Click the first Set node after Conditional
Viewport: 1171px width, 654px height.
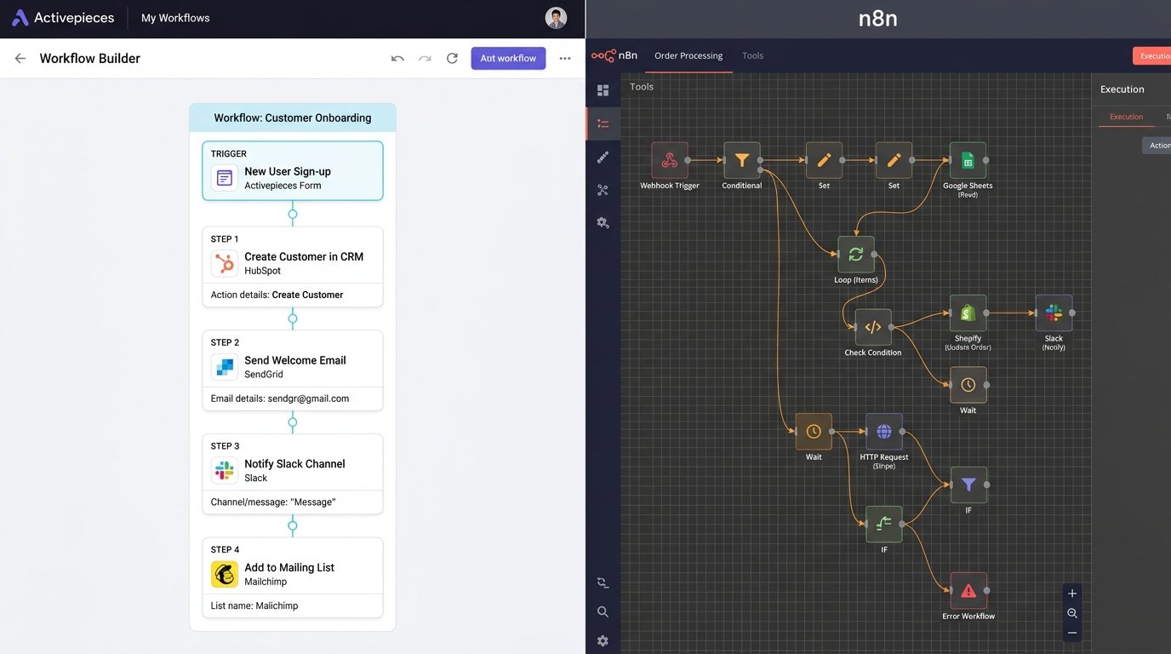(x=824, y=160)
